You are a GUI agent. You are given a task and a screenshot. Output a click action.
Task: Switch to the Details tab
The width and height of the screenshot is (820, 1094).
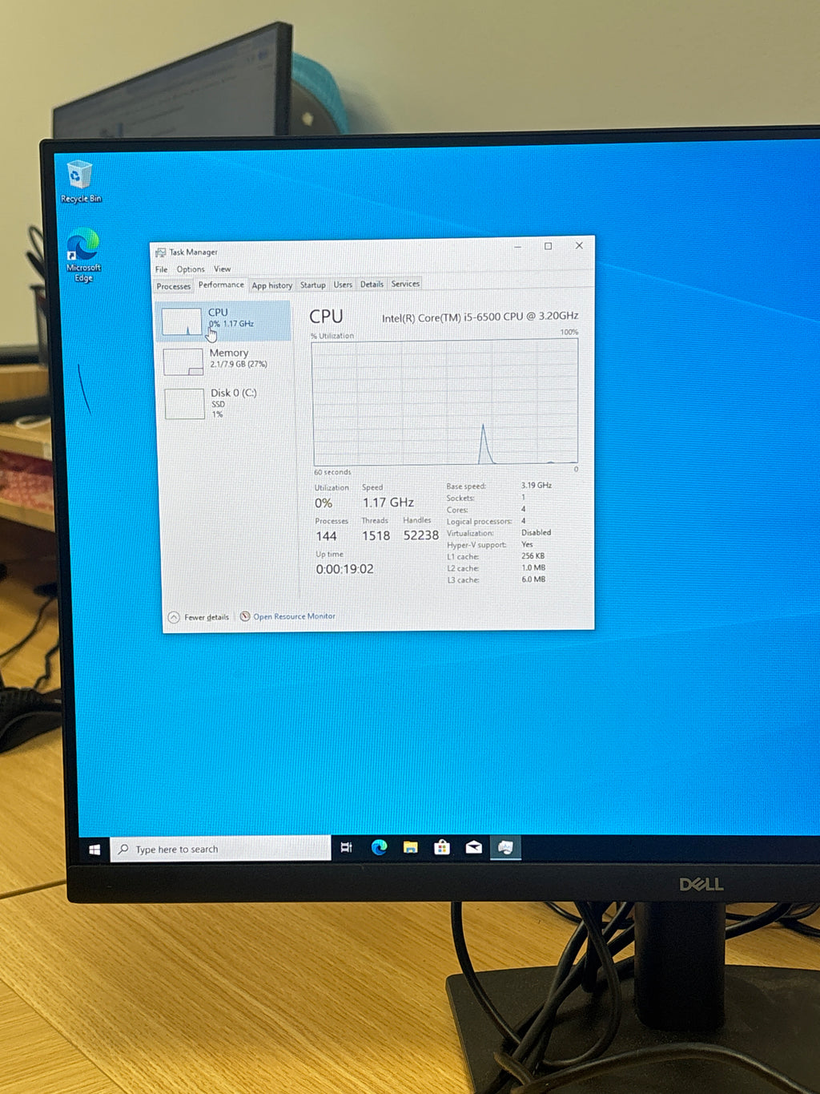372,284
